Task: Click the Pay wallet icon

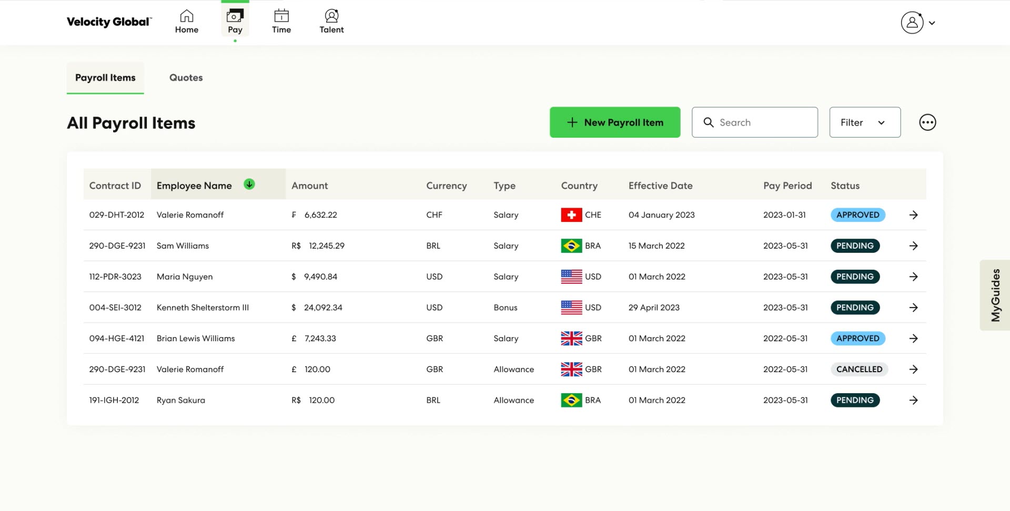Action: 235,16
